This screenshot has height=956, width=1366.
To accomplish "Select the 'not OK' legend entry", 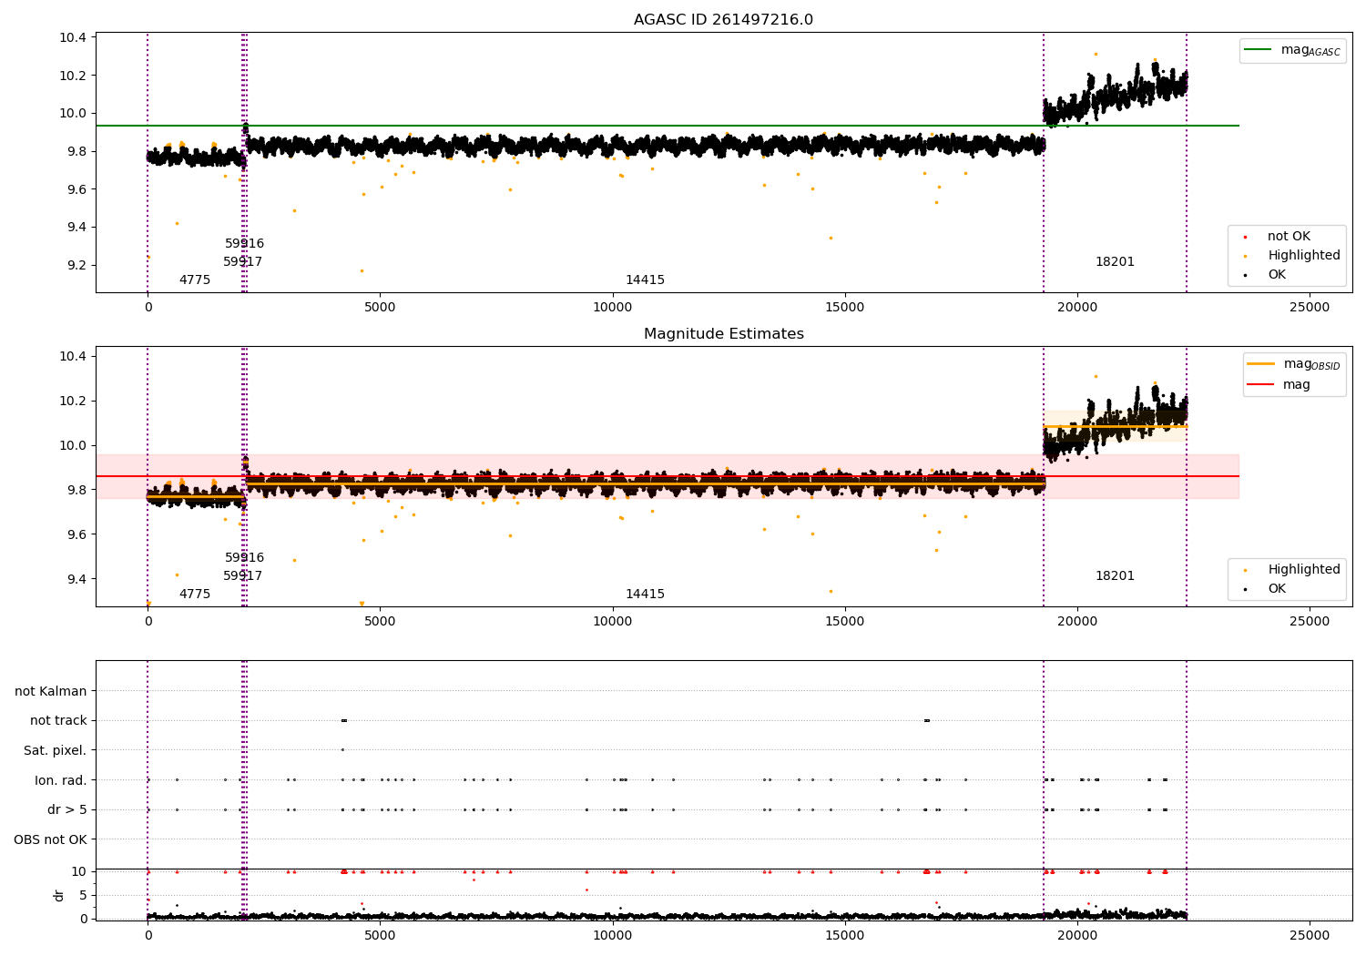I will [x=1289, y=237].
